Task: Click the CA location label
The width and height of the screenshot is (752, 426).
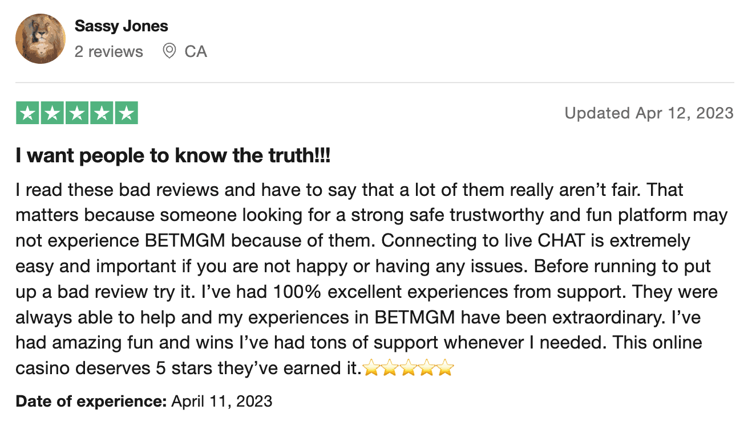Action: coord(196,52)
